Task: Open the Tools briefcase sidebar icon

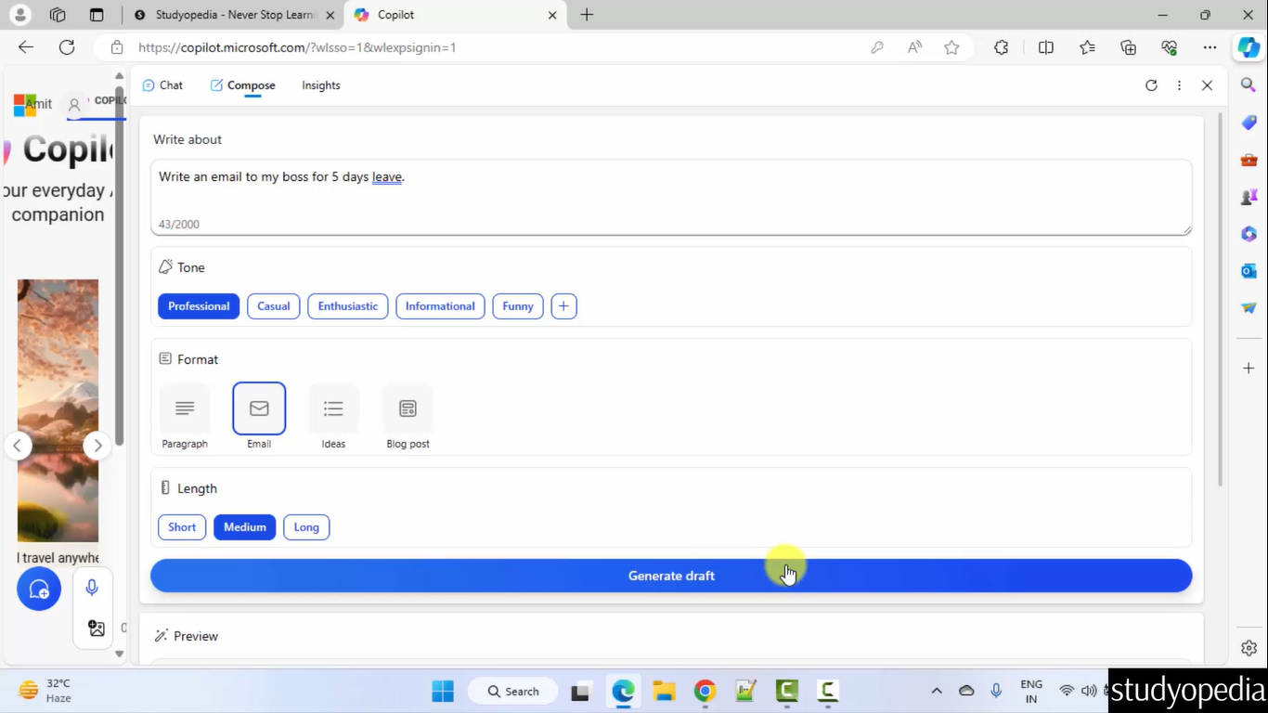Action: (x=1249, y=160)
